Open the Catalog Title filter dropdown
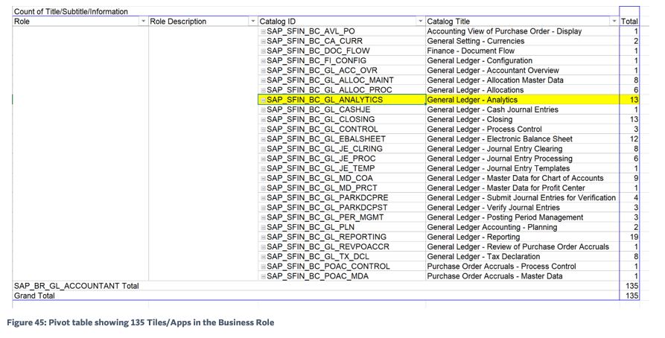Screen dimensions: 665x338 coord(614,21)
